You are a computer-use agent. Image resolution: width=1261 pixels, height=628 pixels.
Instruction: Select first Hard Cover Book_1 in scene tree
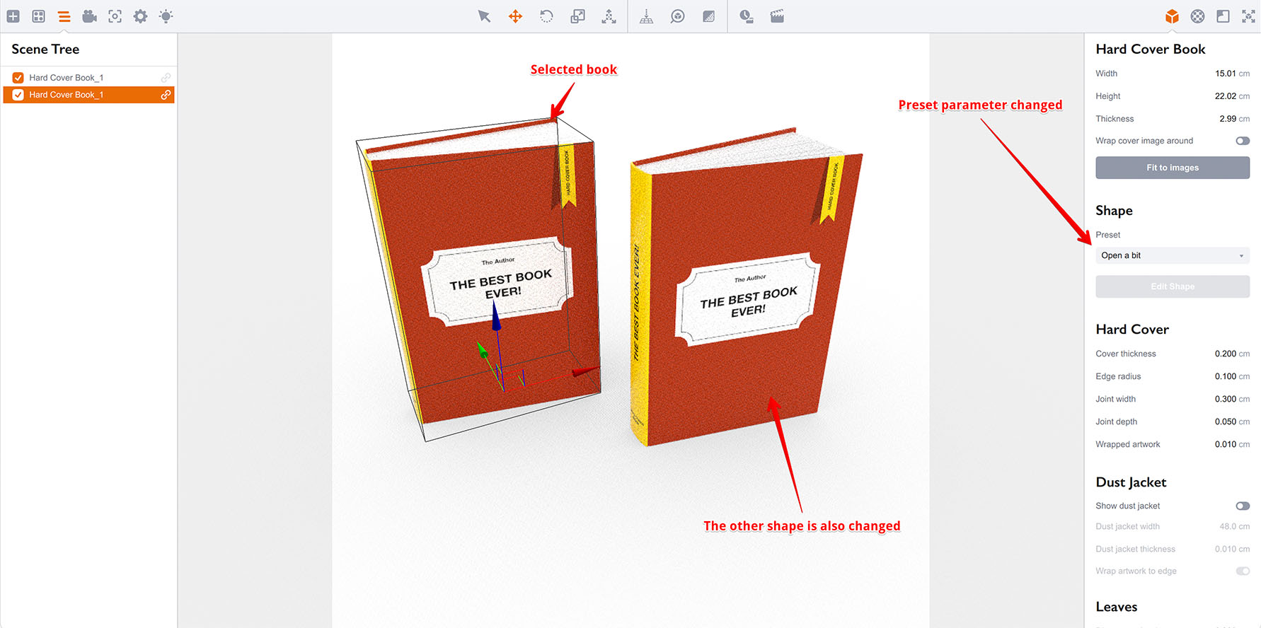(x=67, y=78)
